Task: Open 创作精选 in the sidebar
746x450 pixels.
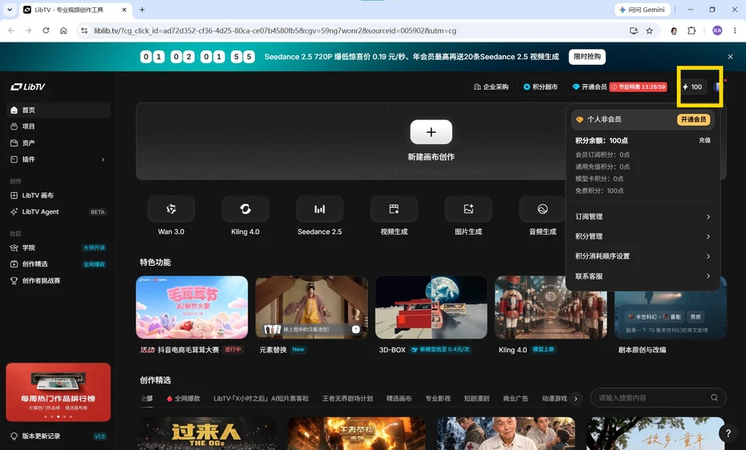Action: coord(58,264)
